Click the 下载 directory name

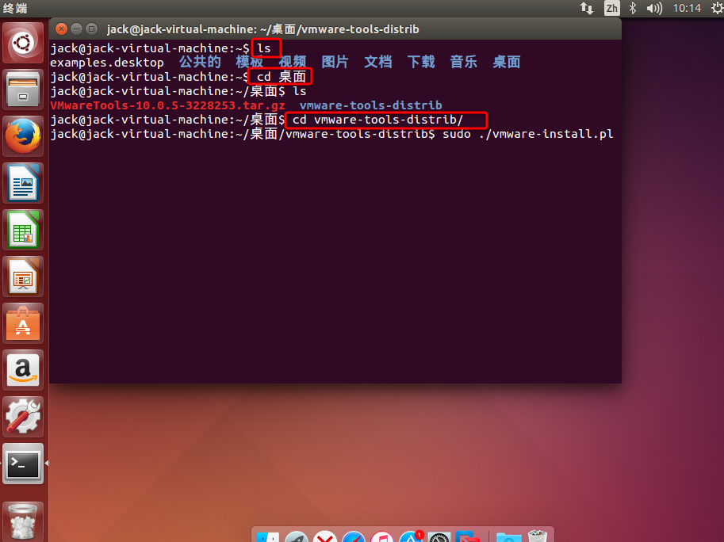(420, 62)
